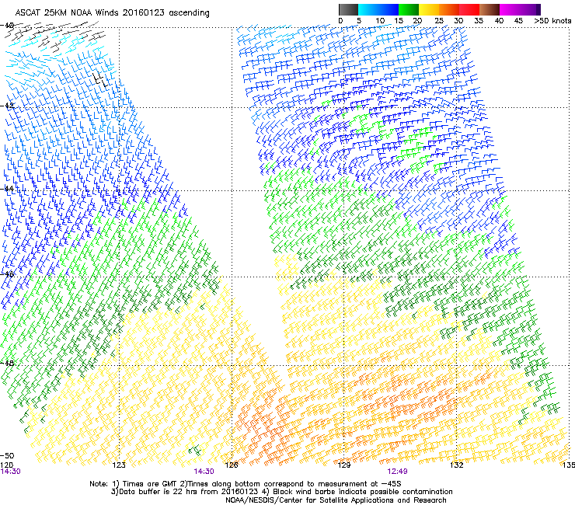Click the '129' longitude axis label
Viewport: 575px width, 505px height.
344,465
